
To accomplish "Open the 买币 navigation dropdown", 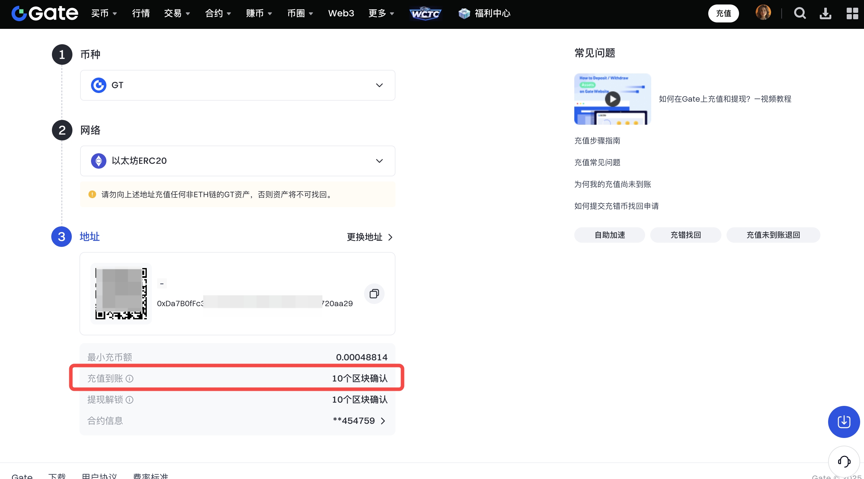I will point(104,13).
